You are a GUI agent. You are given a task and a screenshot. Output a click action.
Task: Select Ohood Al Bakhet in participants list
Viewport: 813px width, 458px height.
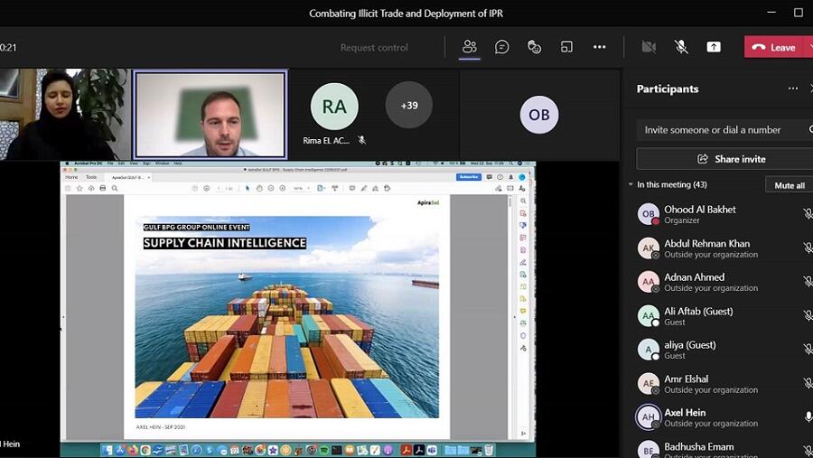point(700,214)
